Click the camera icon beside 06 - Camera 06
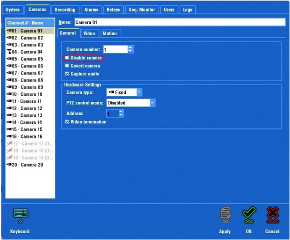This screenshot has height=240, width=290. (x=9, y=65)
